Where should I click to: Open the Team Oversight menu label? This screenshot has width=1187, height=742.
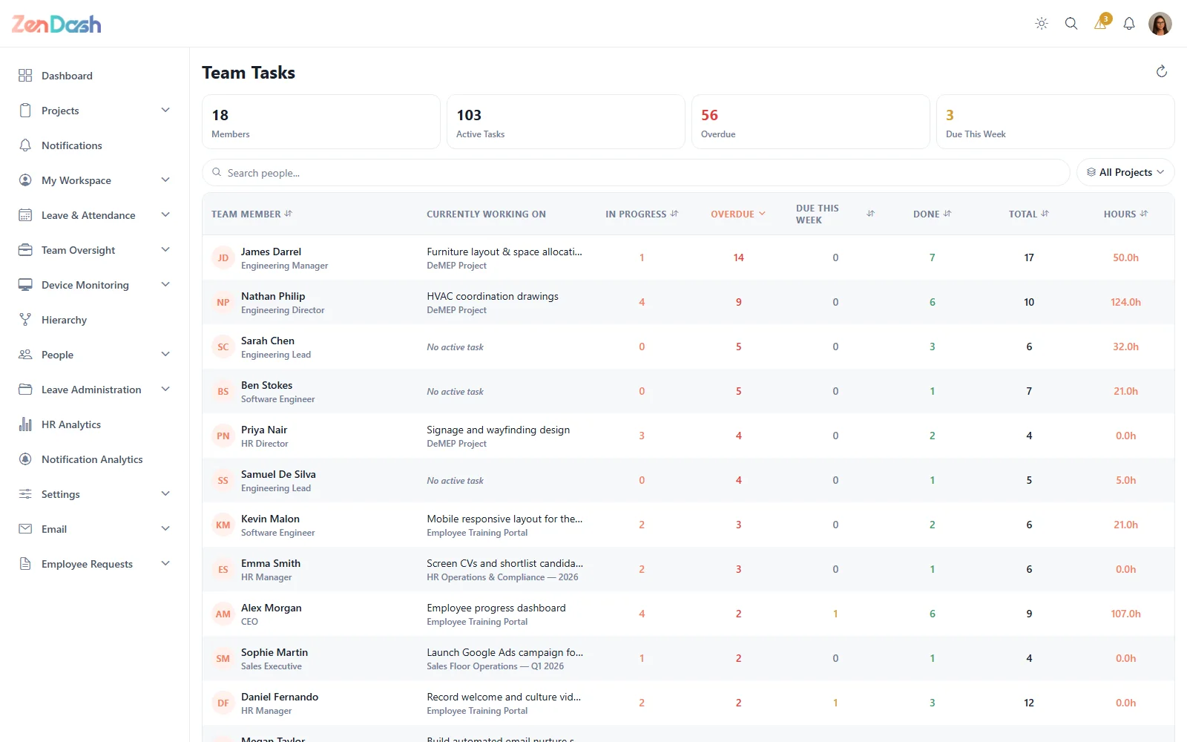click(x=78, y=250)
